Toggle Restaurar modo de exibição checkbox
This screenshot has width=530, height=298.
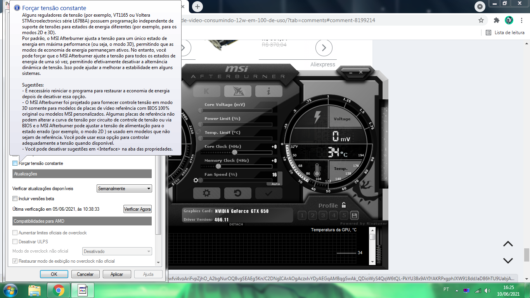[15, 261]
